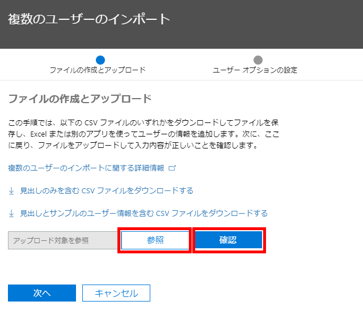Select the ファイルの作成とアップロード step label
The width and height of the screenshot is (363, 314).
98,70
